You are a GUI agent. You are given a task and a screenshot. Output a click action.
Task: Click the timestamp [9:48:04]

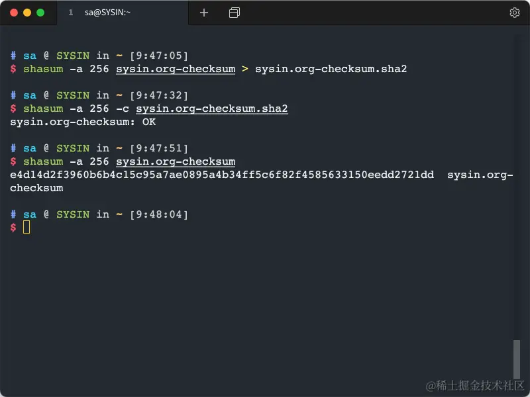click(x=159, y=214)
